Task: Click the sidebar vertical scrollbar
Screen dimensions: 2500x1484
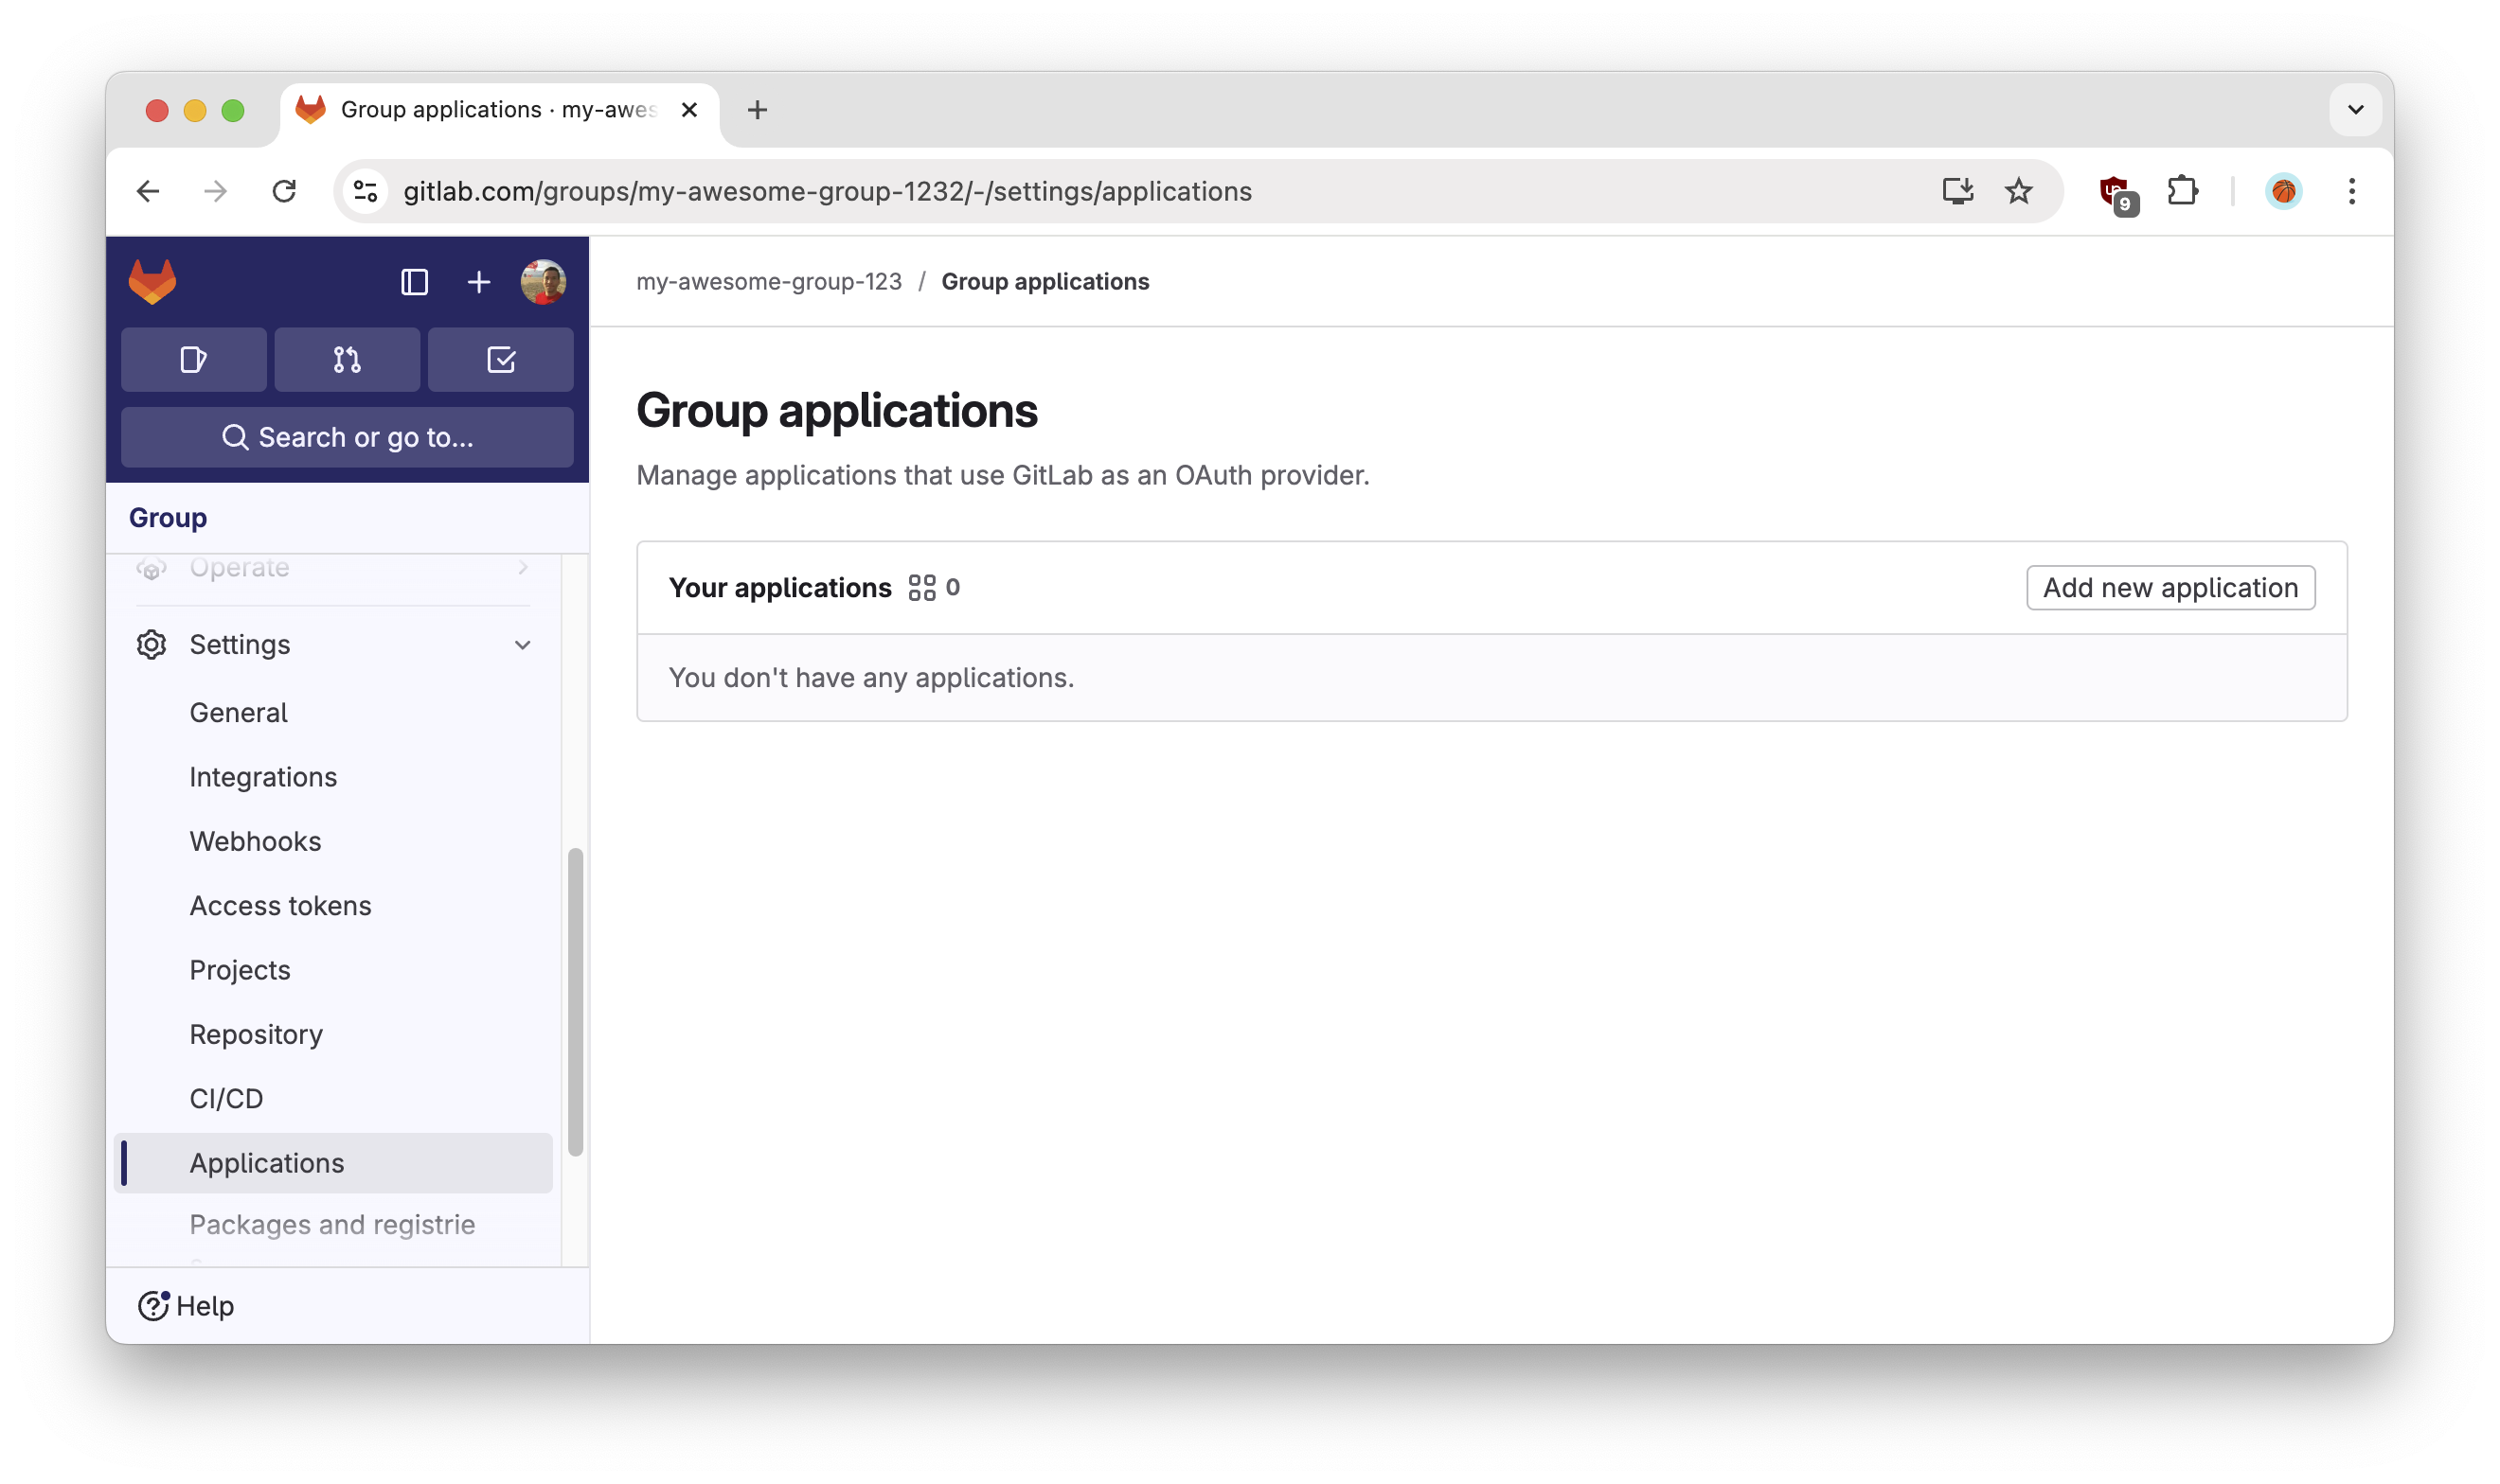Action: [x=575, y=1000]
